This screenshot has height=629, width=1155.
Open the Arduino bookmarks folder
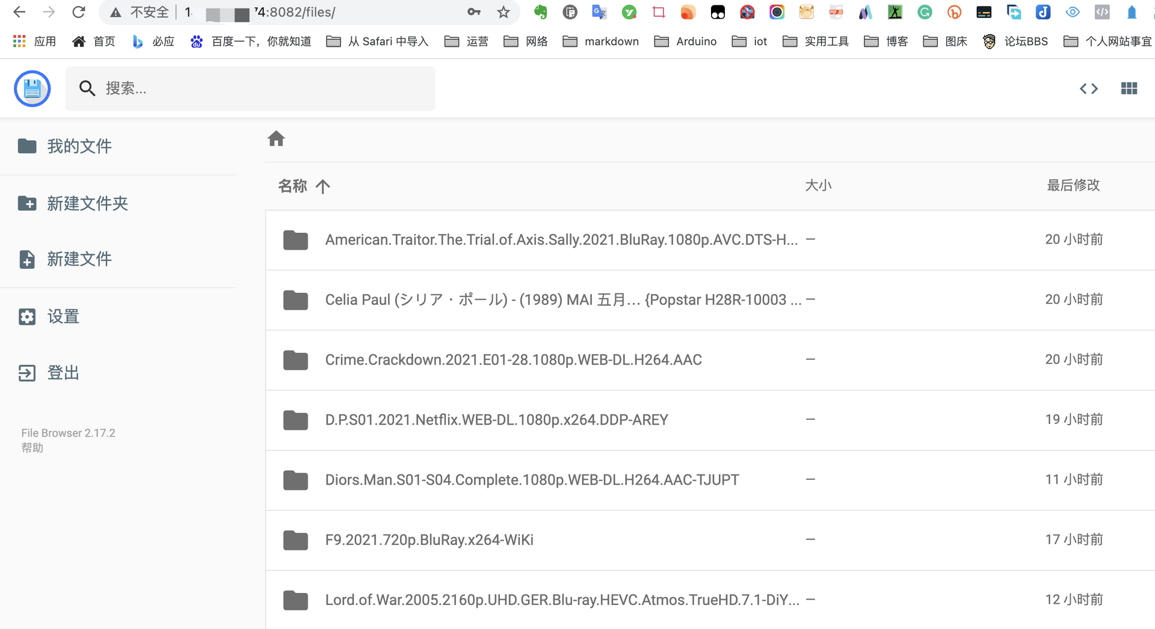click(685, 41)
